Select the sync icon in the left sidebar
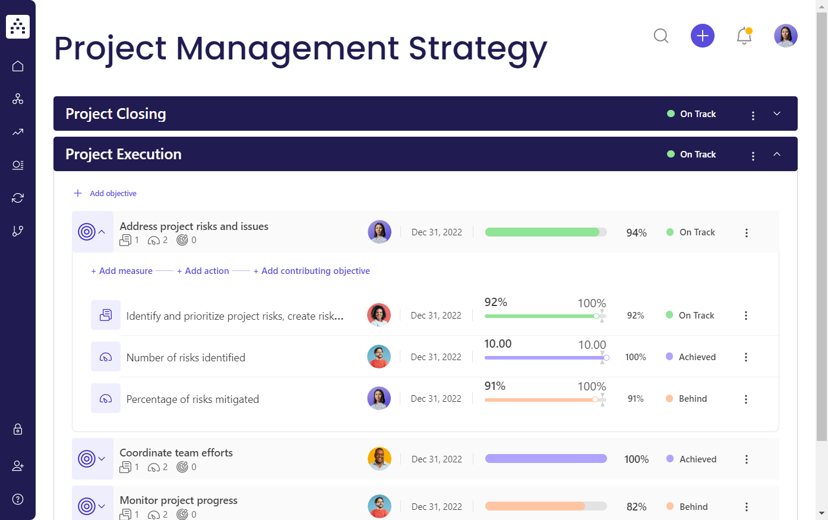 coord(18,197)
